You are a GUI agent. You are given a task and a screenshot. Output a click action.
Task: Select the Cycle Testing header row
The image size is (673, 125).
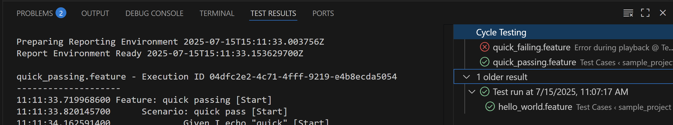coord(563,32)
